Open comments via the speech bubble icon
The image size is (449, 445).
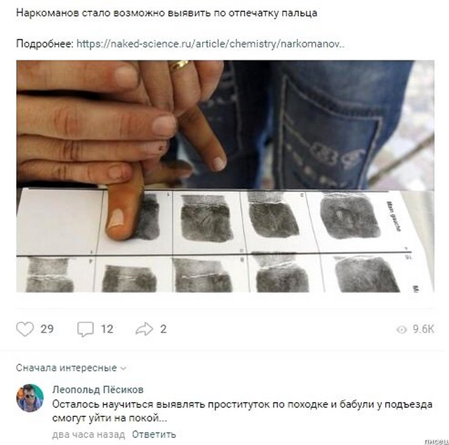coord(86,329)
